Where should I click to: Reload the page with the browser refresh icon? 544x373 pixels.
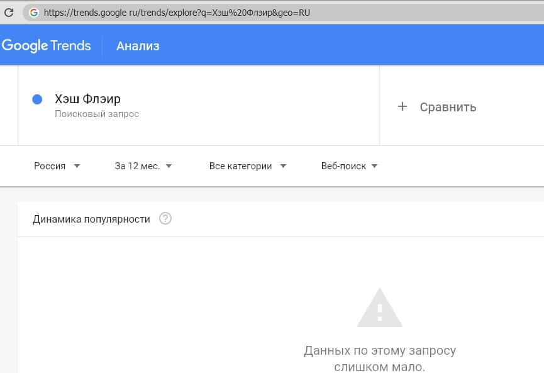[9, 12]
